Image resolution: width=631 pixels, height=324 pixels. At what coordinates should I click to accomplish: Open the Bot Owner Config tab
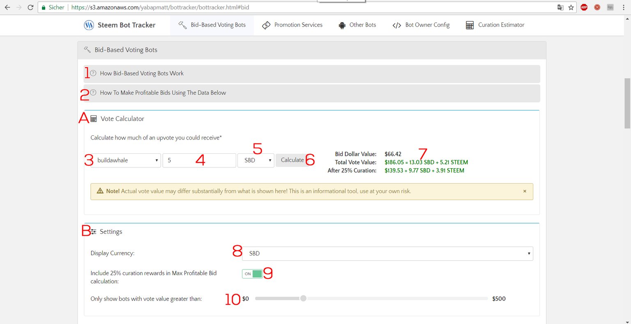click(421, 25)
